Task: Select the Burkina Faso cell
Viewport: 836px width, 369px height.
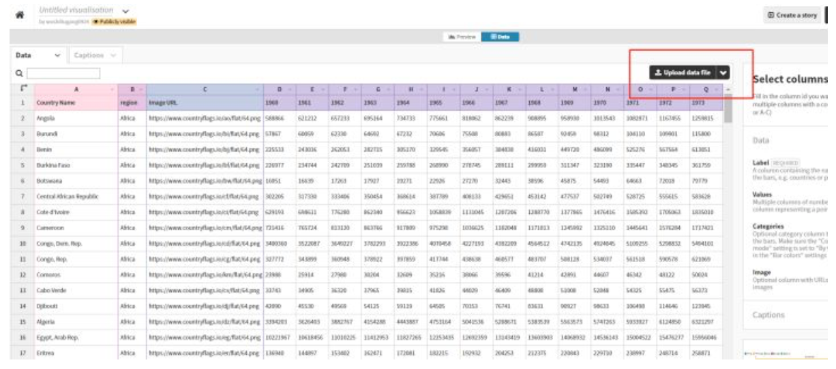Action: pyautogui.click(x=76, y=165)
